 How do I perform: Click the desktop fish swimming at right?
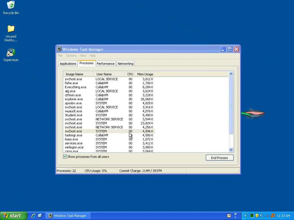253,113
